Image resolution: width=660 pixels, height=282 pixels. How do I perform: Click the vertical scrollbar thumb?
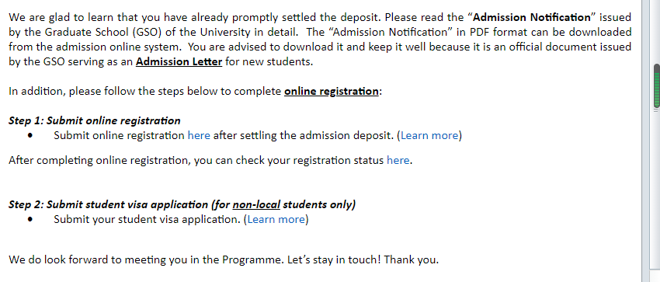coord(656,88)
